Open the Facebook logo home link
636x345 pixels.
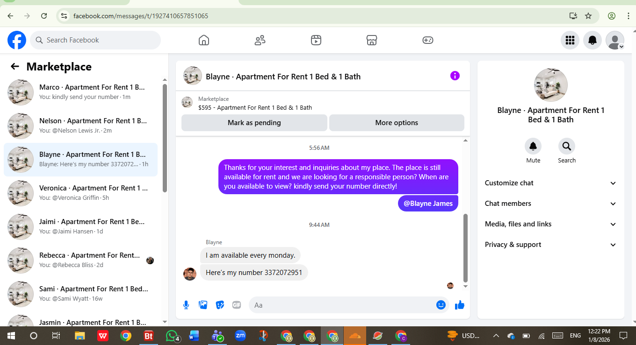pos(17,40)
